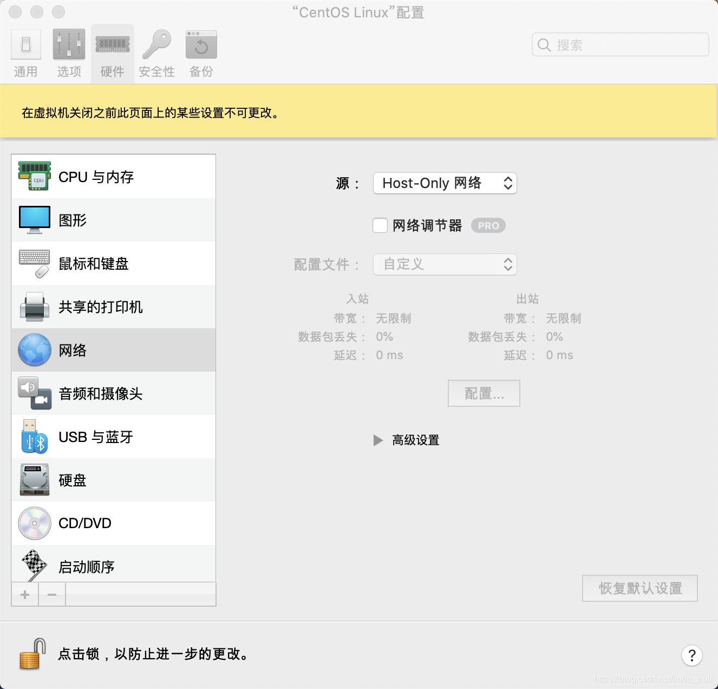Click the magnifier icon in search box
The image size is (718, 689).
[544, 45]
